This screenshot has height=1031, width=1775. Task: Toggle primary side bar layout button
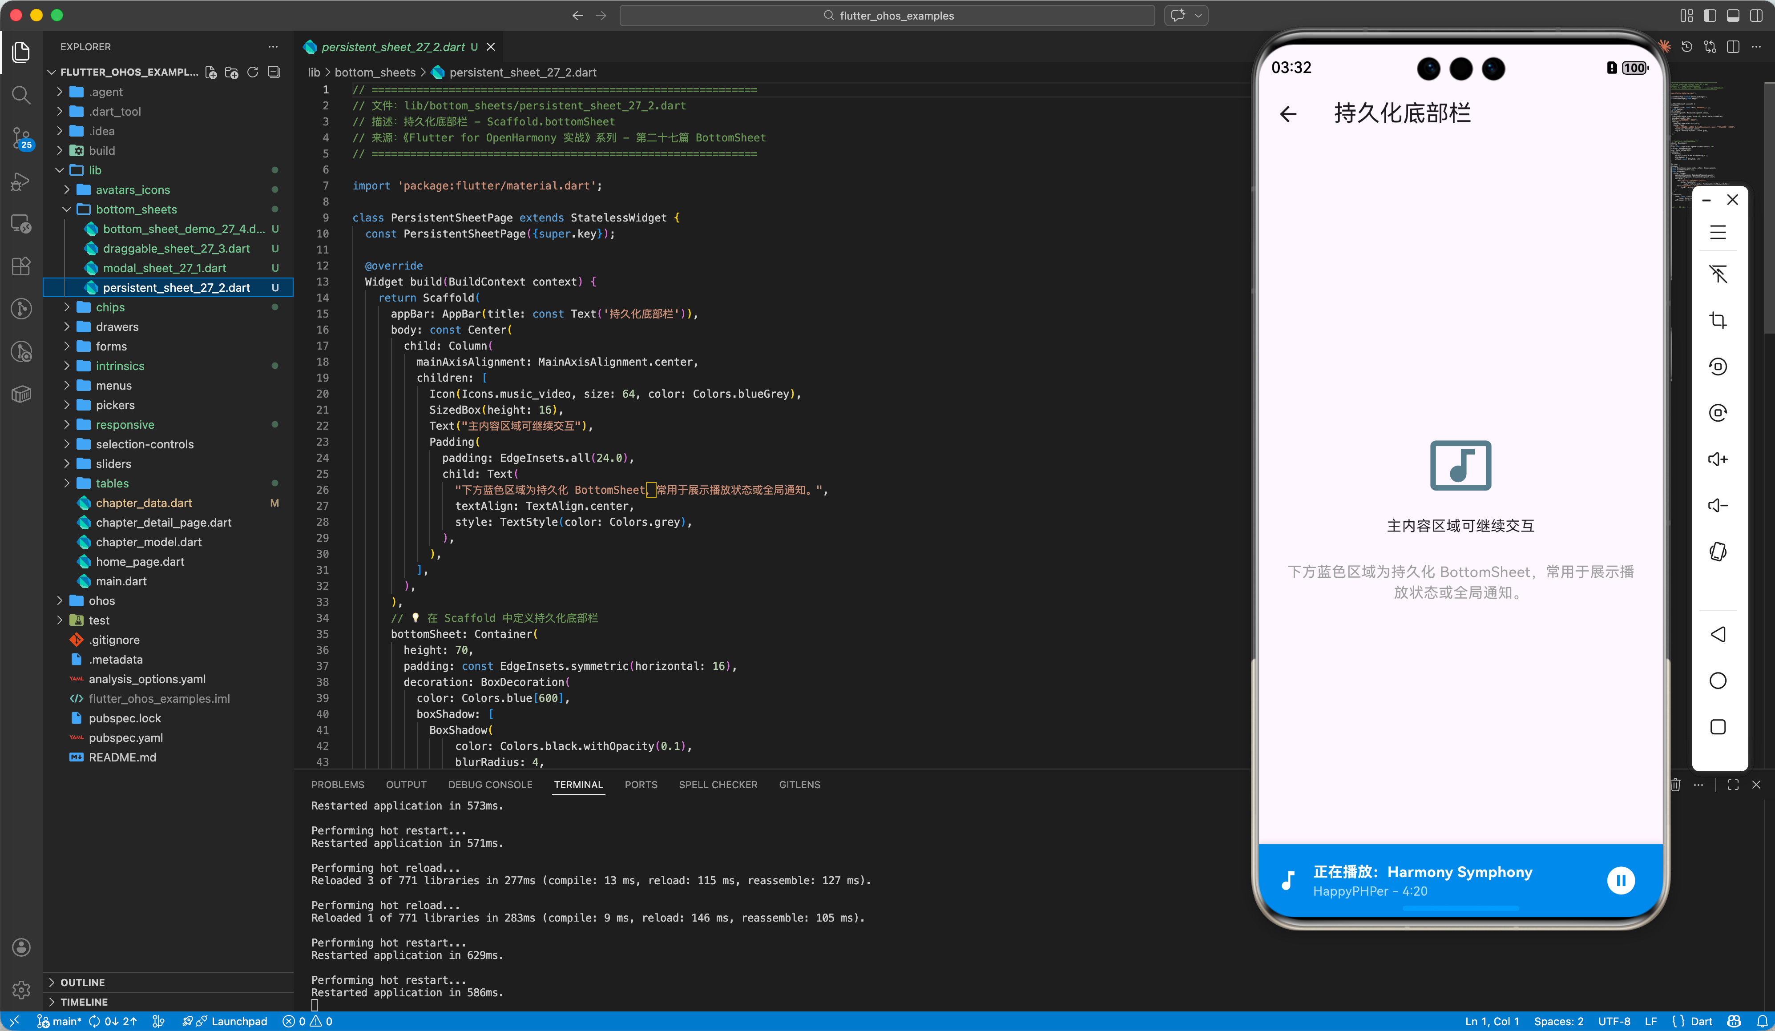click(1710, 16)
